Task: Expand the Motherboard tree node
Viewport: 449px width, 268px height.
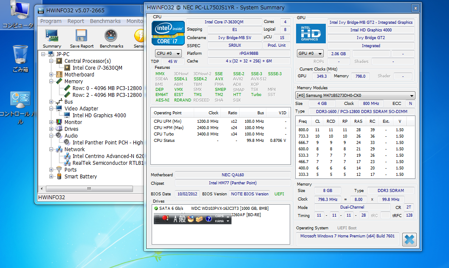Action: point(51,74)
